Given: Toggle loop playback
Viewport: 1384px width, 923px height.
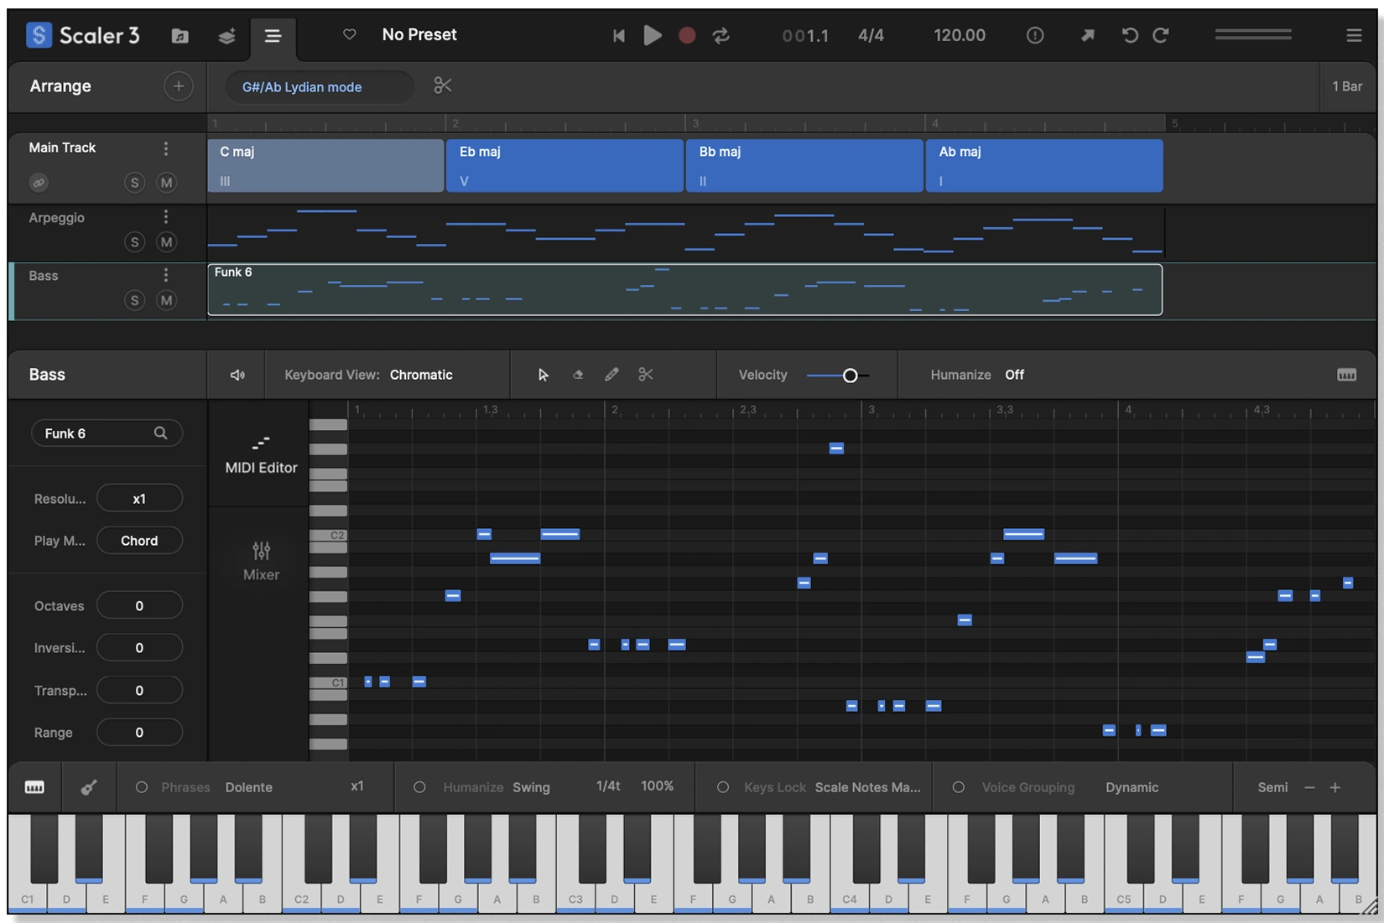Looking at the screenshot, I should [x=721, y=35].
